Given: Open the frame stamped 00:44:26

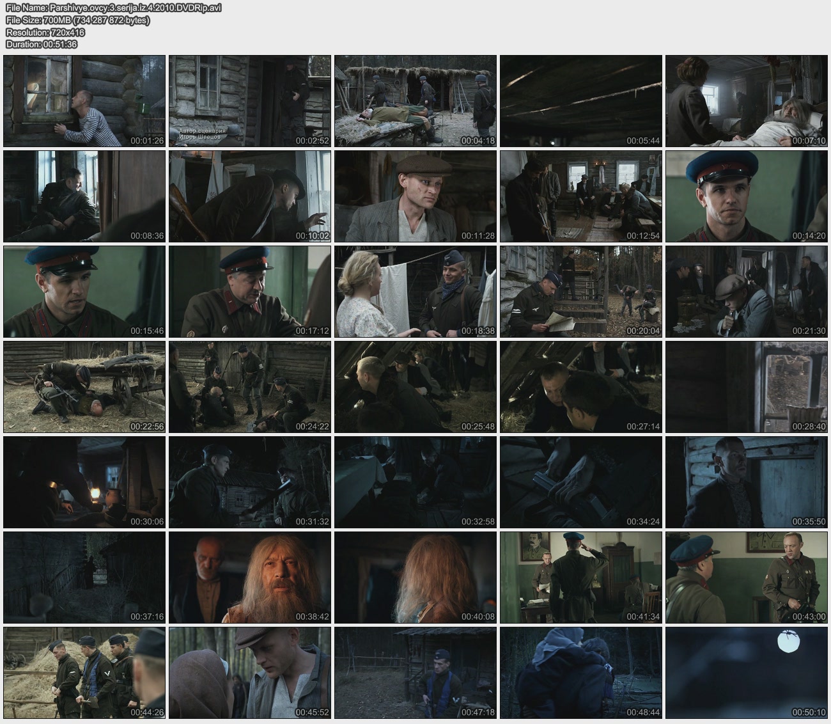Looking at the screenshot, I should (x=84, y=673).
